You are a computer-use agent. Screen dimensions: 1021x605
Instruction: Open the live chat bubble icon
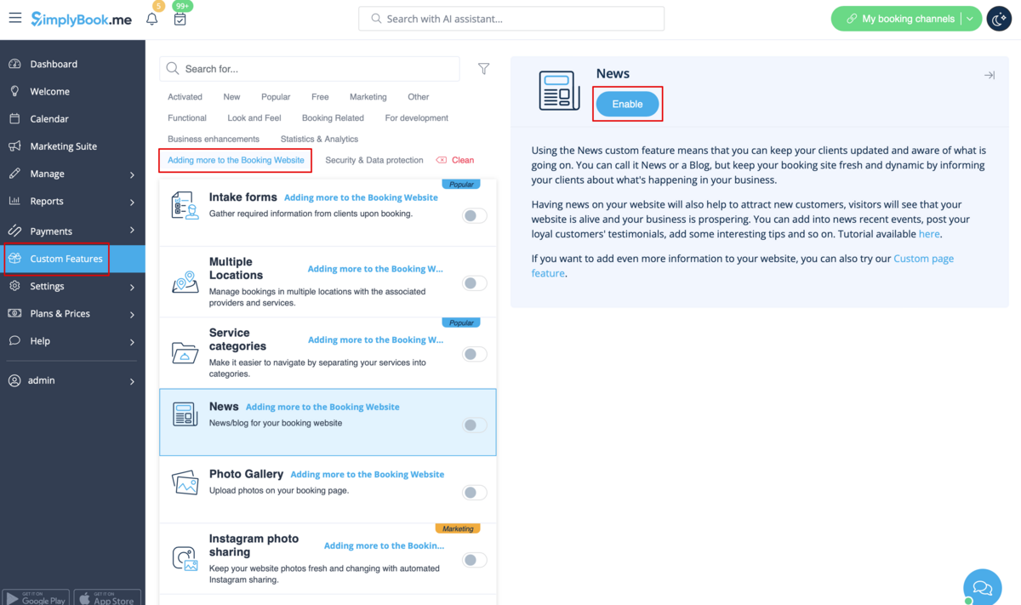point(982,587)
